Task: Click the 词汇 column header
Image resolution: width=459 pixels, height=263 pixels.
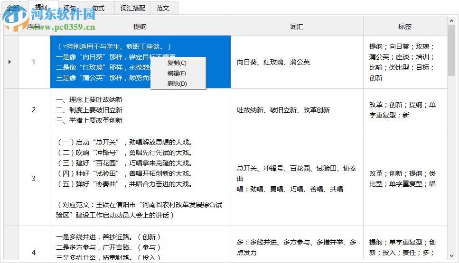Action: [x=297, y=27]
